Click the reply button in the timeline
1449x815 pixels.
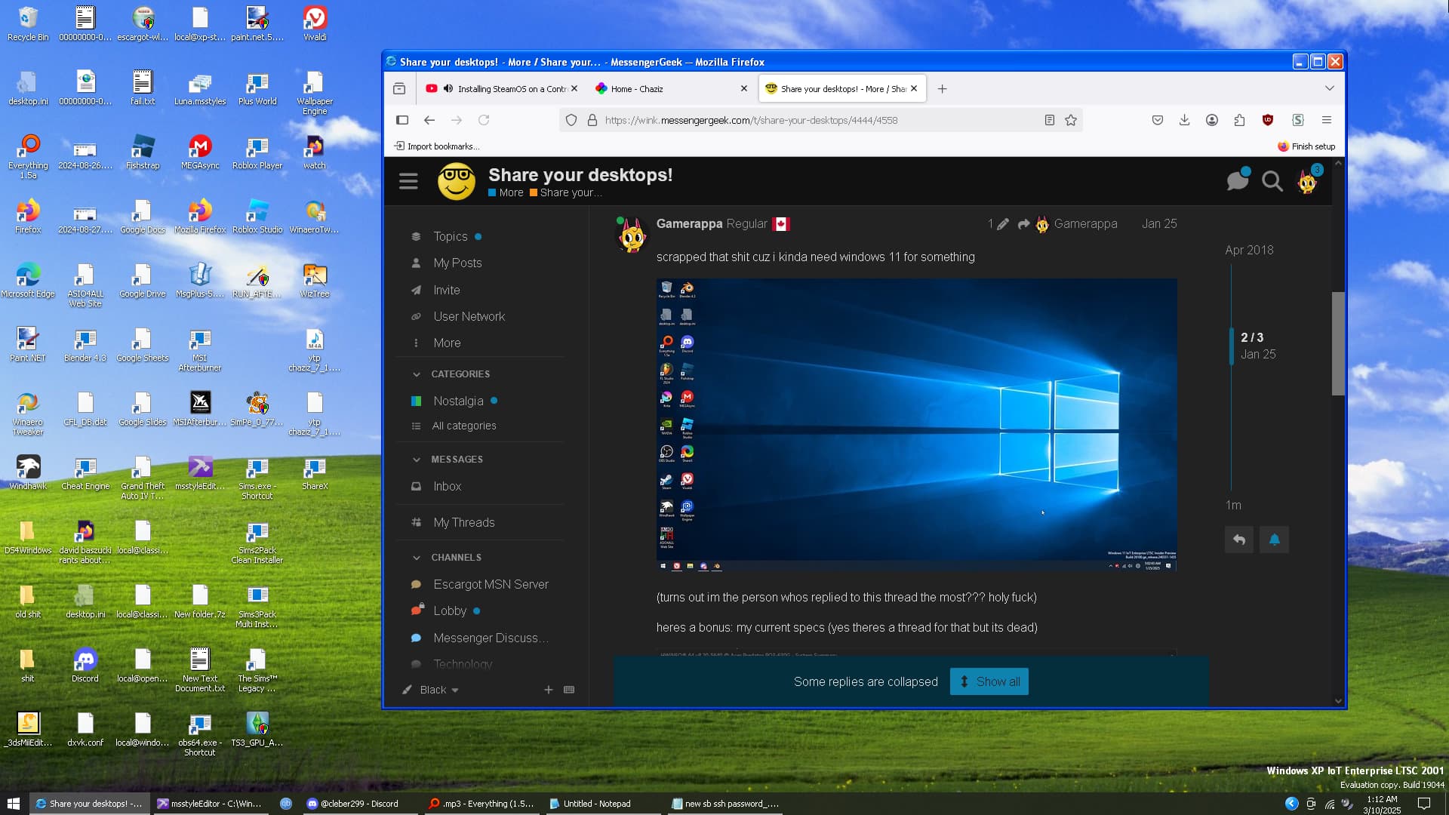tap(1239, 540)
